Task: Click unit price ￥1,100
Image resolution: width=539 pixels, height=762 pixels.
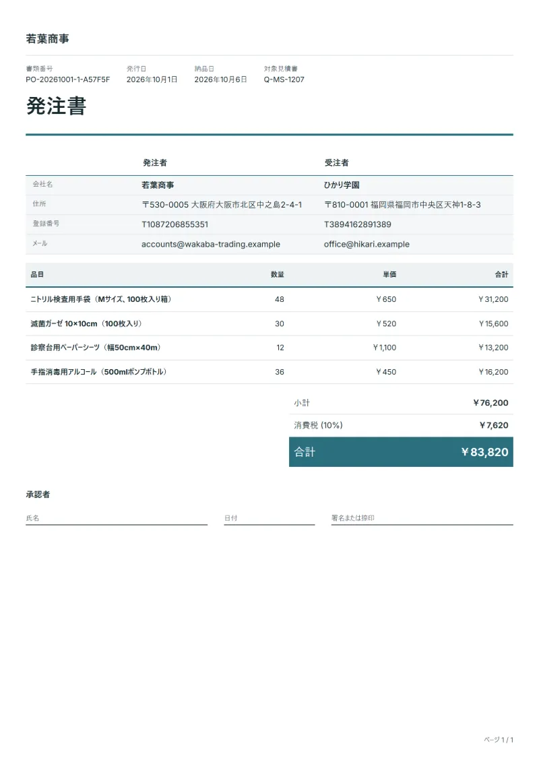Action: click(385, 348)
